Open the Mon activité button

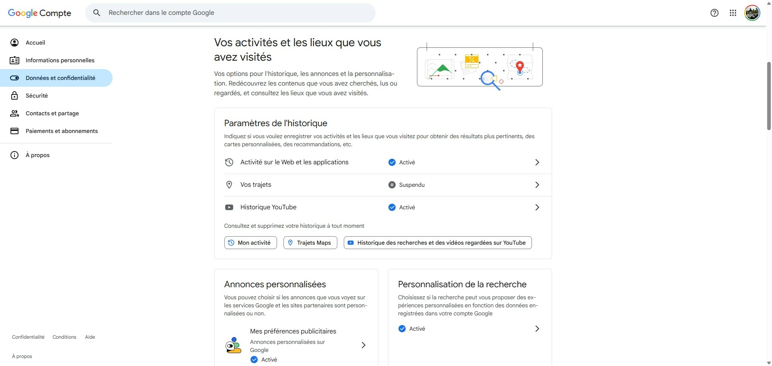pos(250,243)
